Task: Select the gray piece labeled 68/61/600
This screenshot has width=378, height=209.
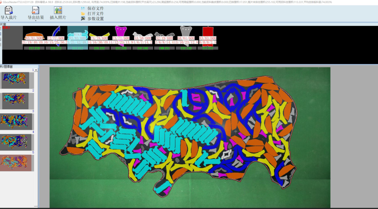Action: point(186,32)
